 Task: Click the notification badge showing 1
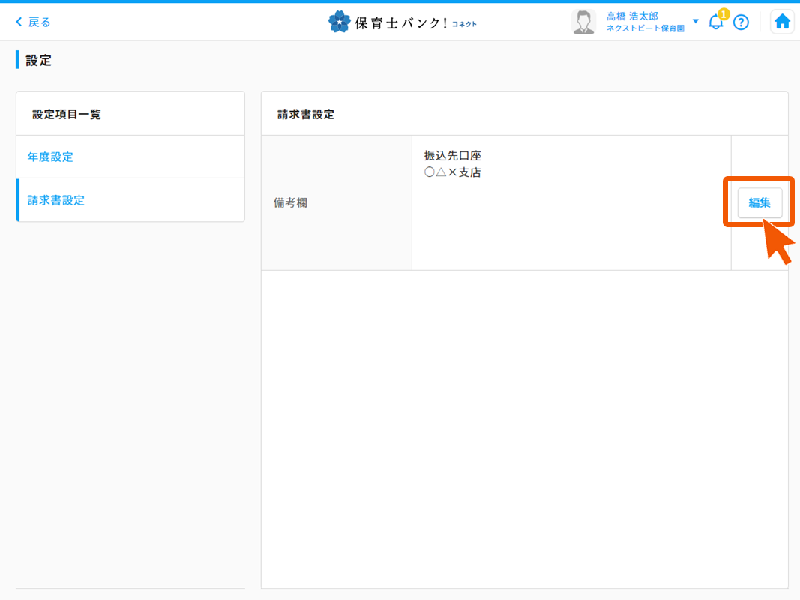point(722,13)
